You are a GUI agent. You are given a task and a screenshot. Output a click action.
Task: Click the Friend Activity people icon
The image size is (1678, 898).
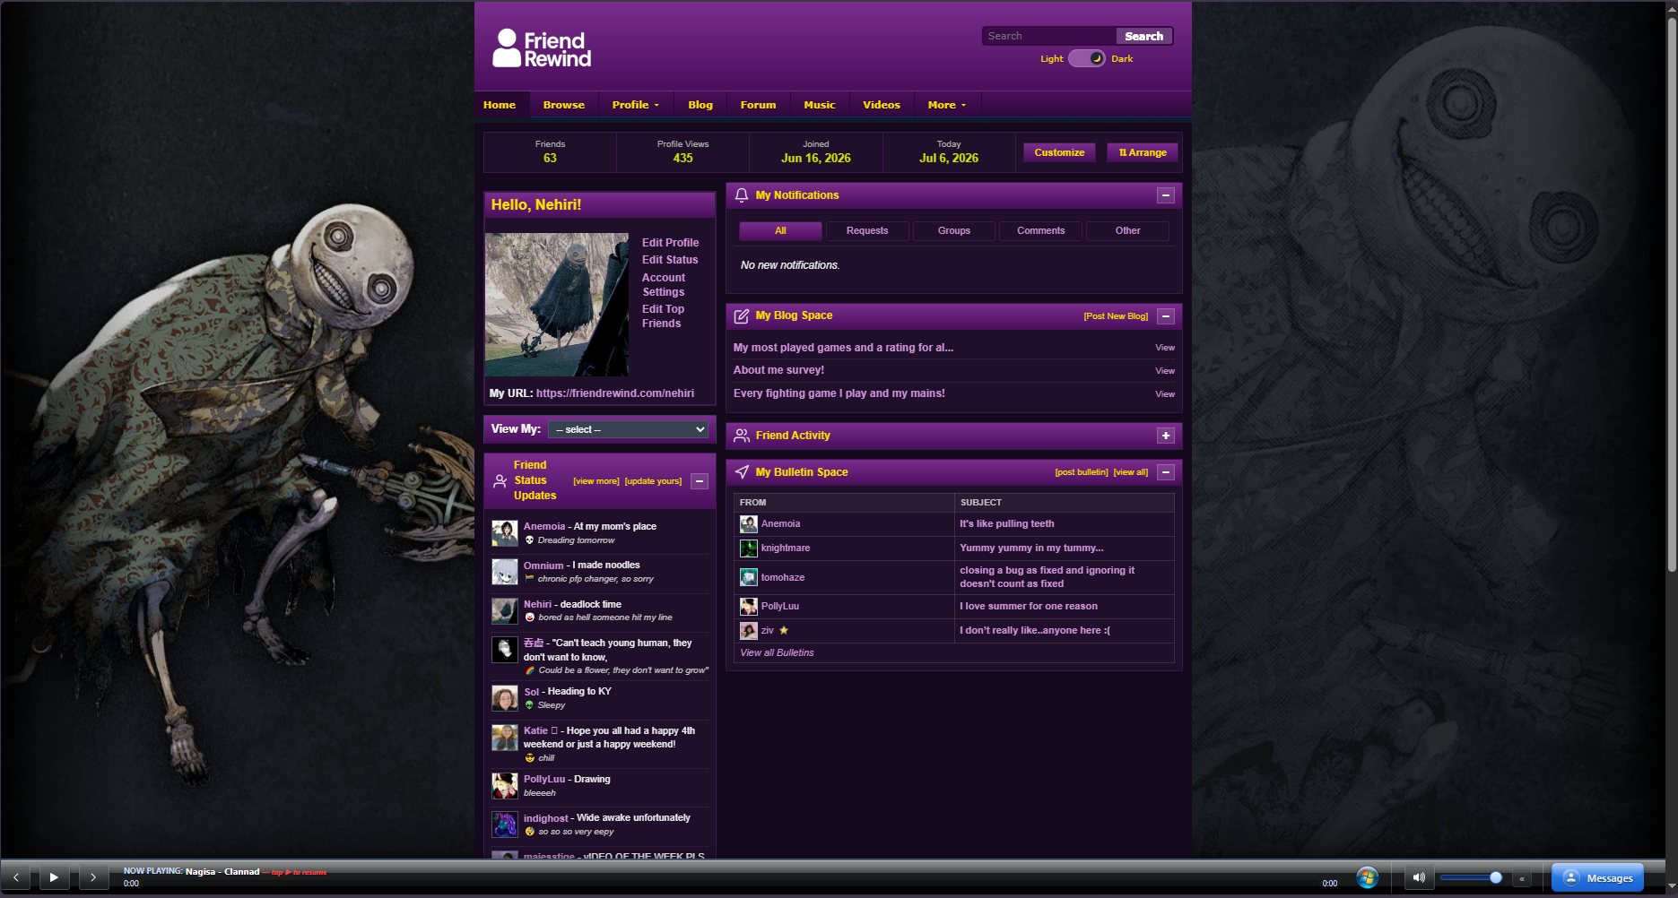[742, 436]
